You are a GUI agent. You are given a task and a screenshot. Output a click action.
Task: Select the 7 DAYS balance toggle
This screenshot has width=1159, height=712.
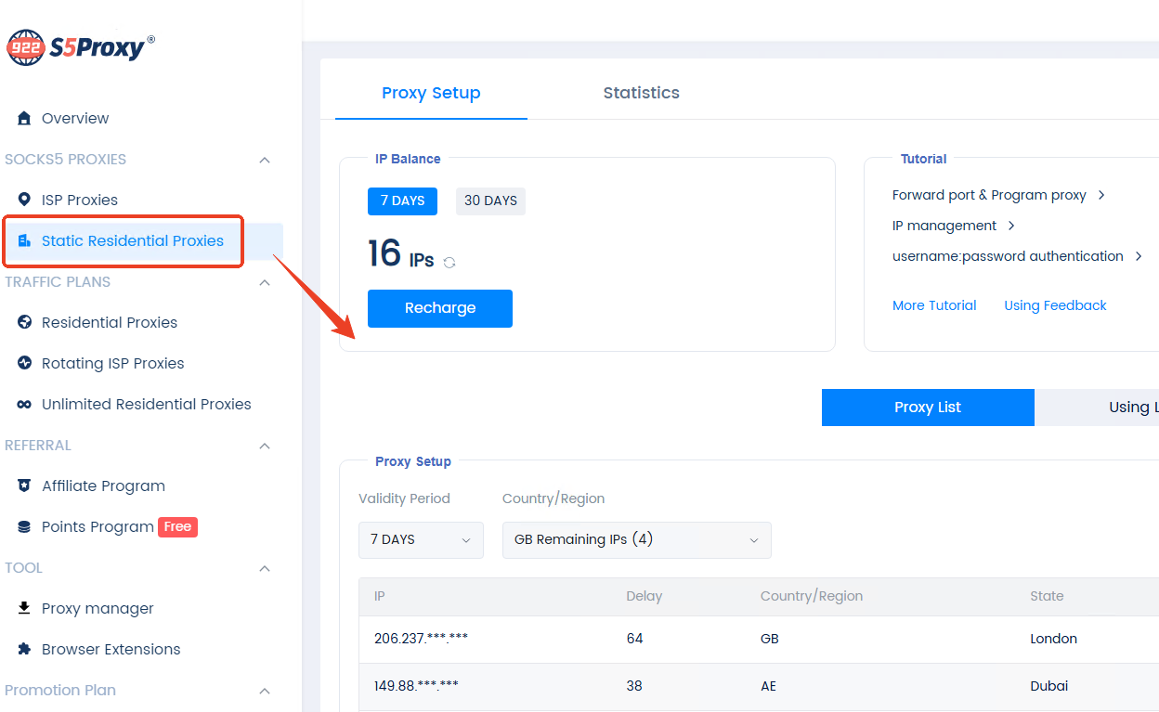click(x=402, y=201)
